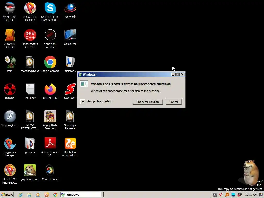Click the red V tray icon
264x198 pixels.
220,195
